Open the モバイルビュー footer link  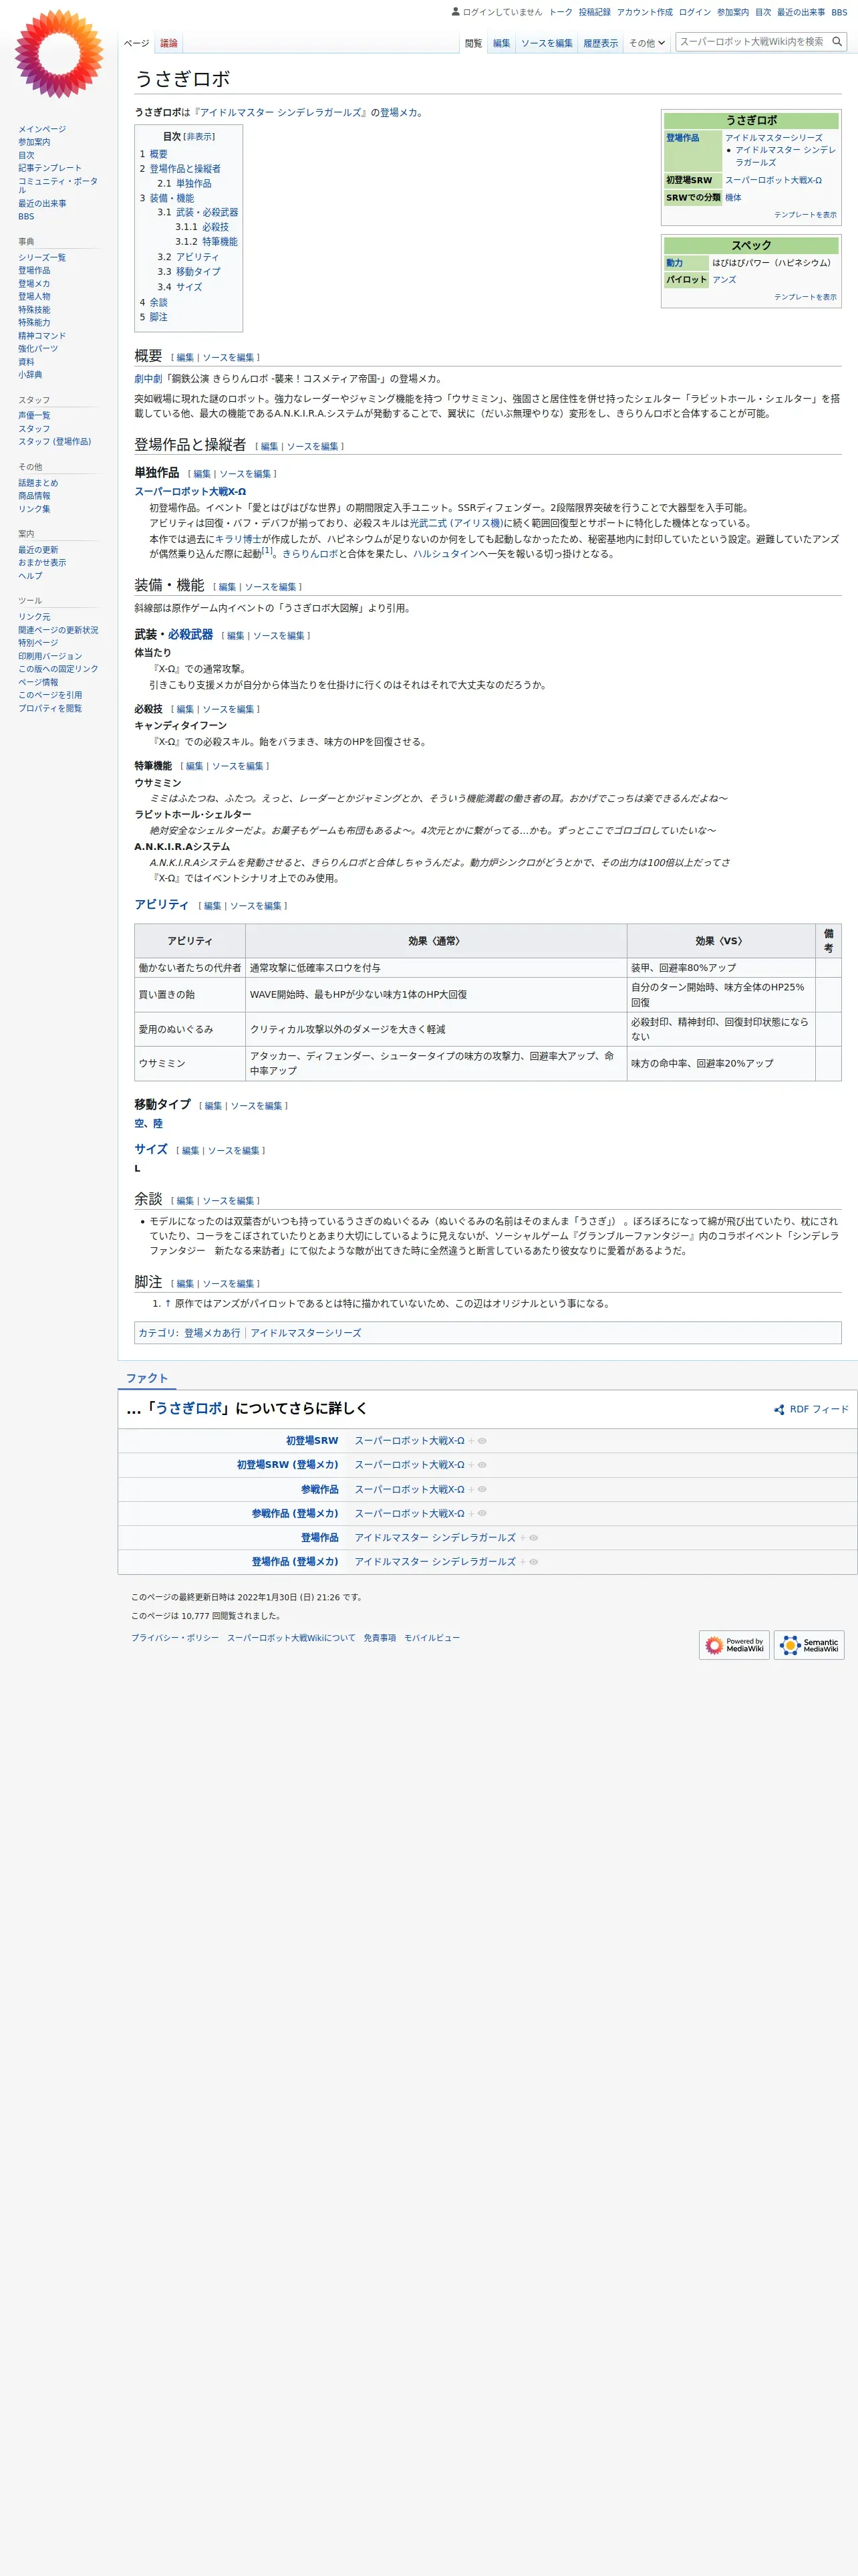(x=432, y=1638)
